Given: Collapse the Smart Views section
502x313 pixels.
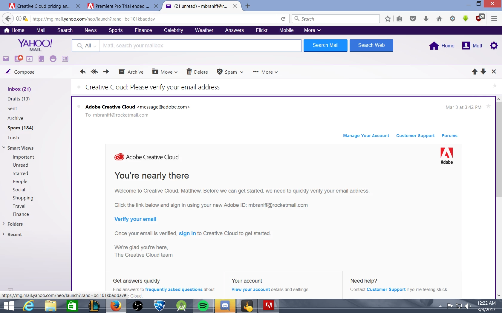Looking at the screenshot, I should (x=4, y=148).
